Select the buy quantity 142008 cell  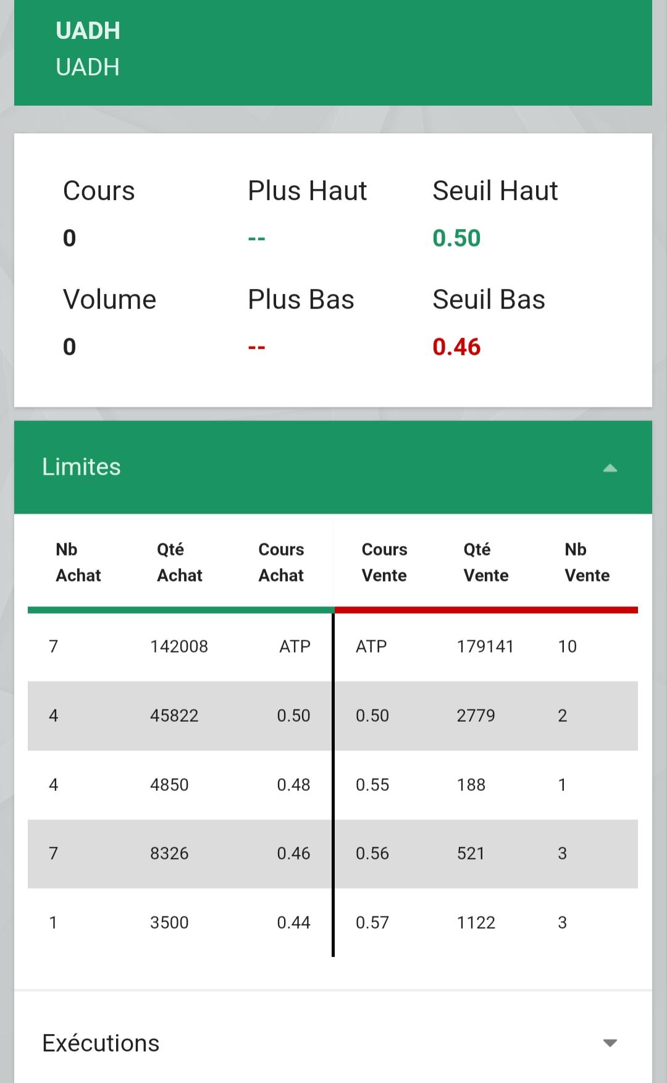coord(179,646)
